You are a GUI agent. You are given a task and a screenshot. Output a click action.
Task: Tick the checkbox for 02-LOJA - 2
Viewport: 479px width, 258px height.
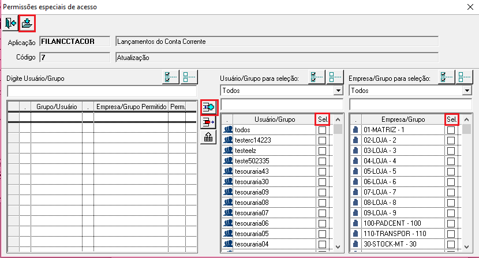pos(451,141)
